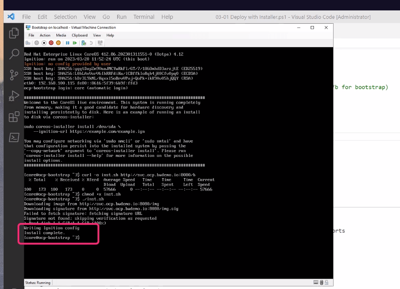Shut down the VM using red power icon
The image size is (400, 289).
(51, 43)
